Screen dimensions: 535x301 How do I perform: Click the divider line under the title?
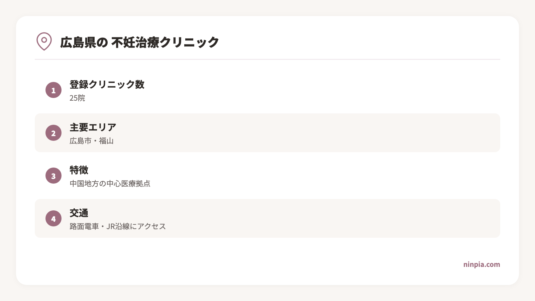tap(267, 59)
